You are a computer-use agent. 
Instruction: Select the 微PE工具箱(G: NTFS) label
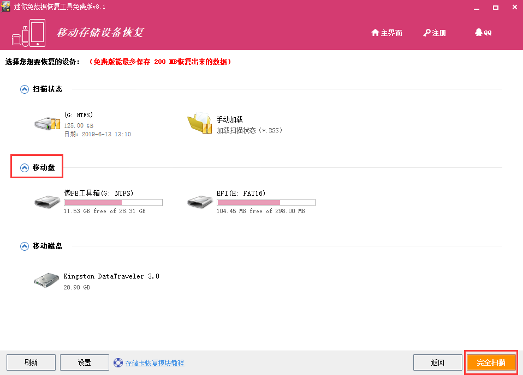click(98, 193)
